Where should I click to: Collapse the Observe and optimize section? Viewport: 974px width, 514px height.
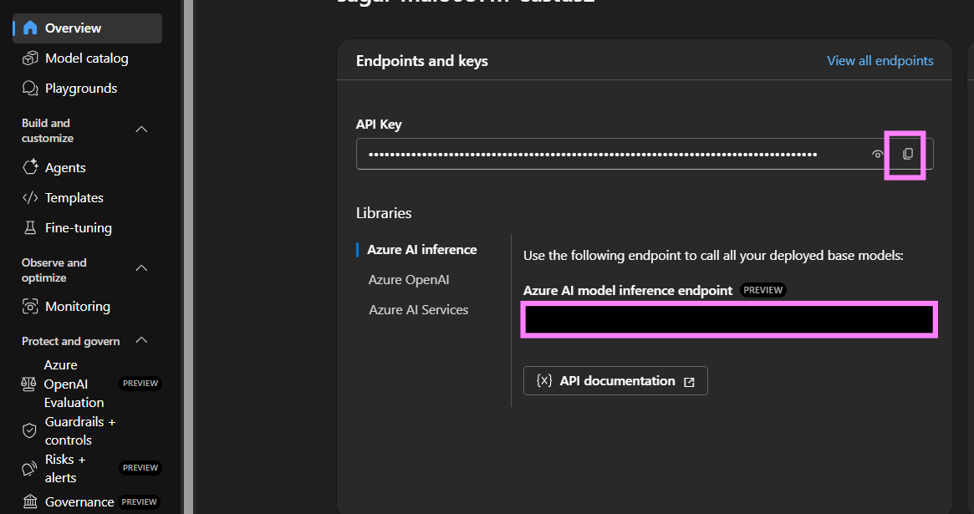coord(141,268)
